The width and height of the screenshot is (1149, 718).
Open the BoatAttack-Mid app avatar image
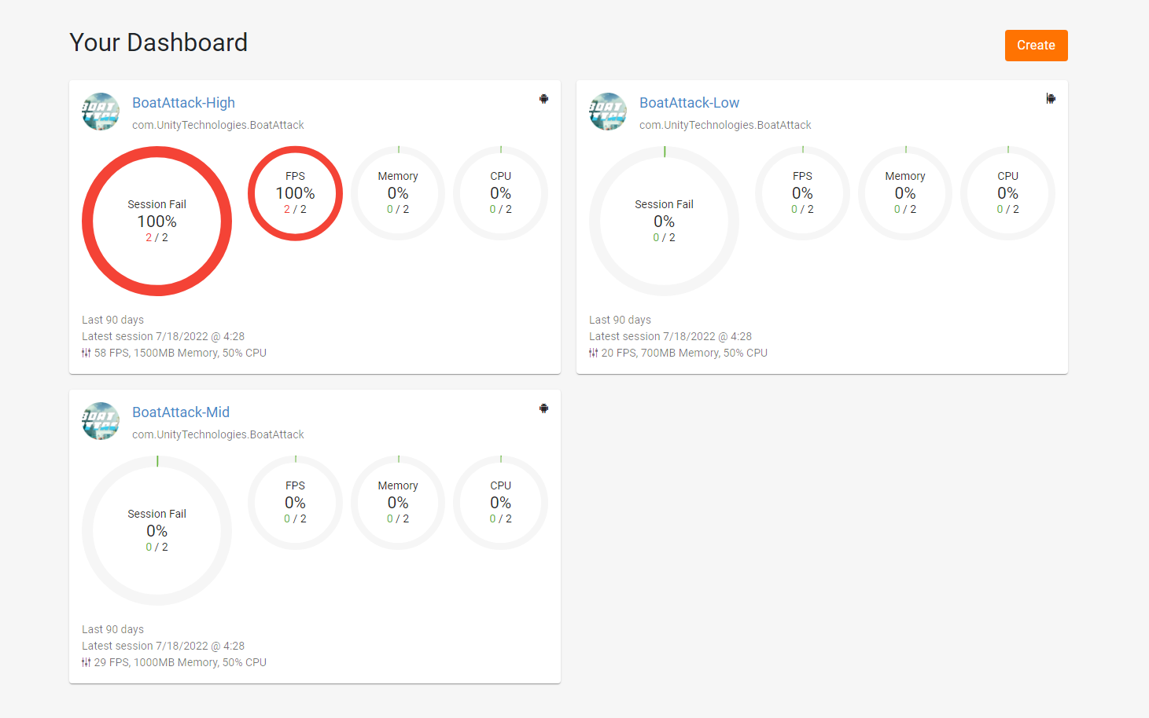(x=101, y=421)
